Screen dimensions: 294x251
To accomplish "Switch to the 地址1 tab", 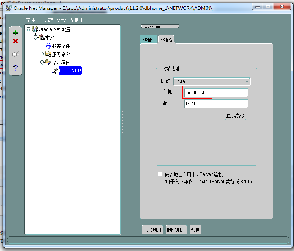I will tap(148, 40).
